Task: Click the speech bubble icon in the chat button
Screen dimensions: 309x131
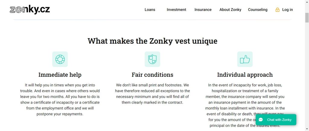Action: [x=261, y=120]
